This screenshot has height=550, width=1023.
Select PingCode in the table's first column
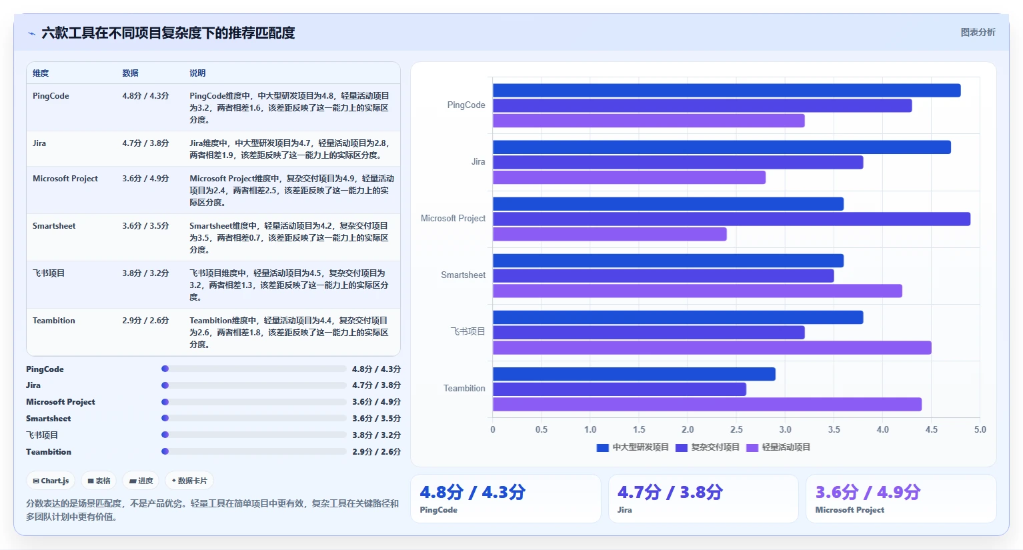click(51, 96)
